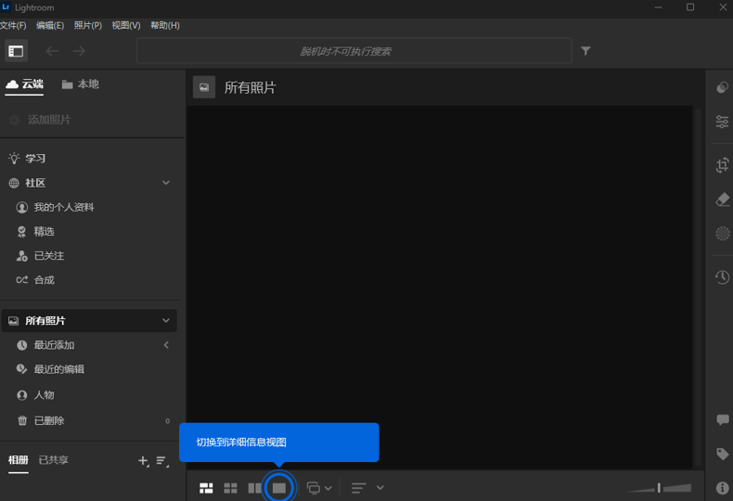The image size is (733, 501).
Task: Select 所有照片 in the sidebar
Action: click(x=89, y=321)
